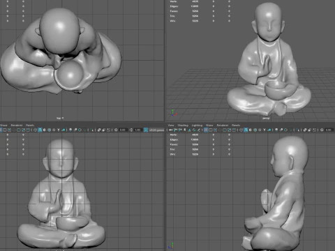Click Lock Camera icon in side view panel

click(x=175, y=130)
